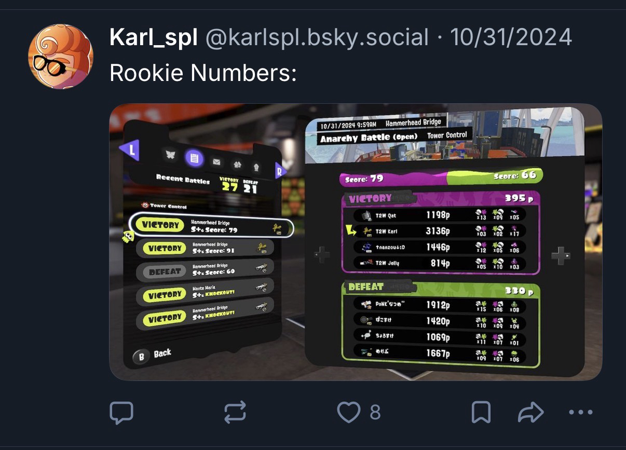This screenshot has width=626, height=450.
Task: Click the mail envelope tab icon
Action: [x=216, y=161]
